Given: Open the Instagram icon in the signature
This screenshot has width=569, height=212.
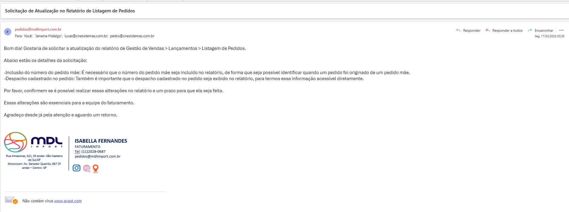Looking at the screenshot, I should (77, 168).
